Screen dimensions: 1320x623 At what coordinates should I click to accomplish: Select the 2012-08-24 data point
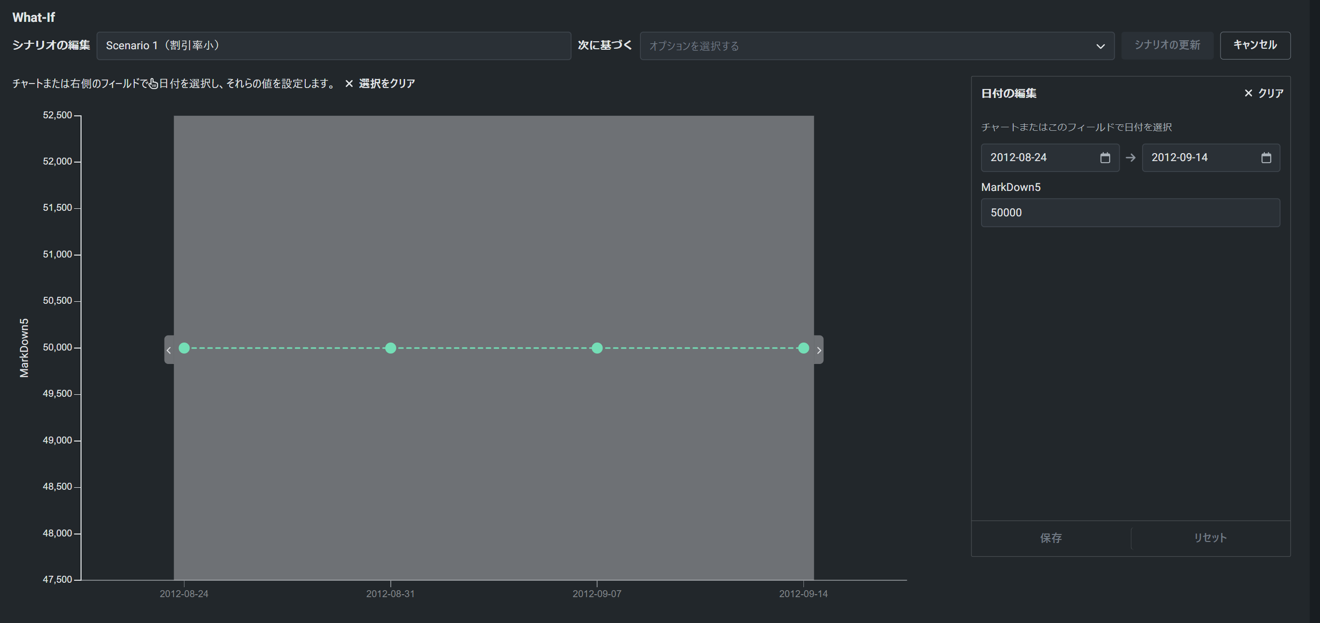coord(184,349)
